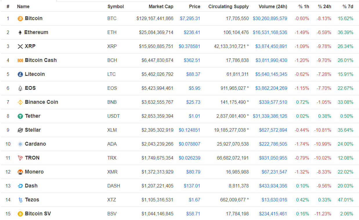Click the red TRON triangle icon
Viewport: 359px width, 220px height.
tap(20, 158)
